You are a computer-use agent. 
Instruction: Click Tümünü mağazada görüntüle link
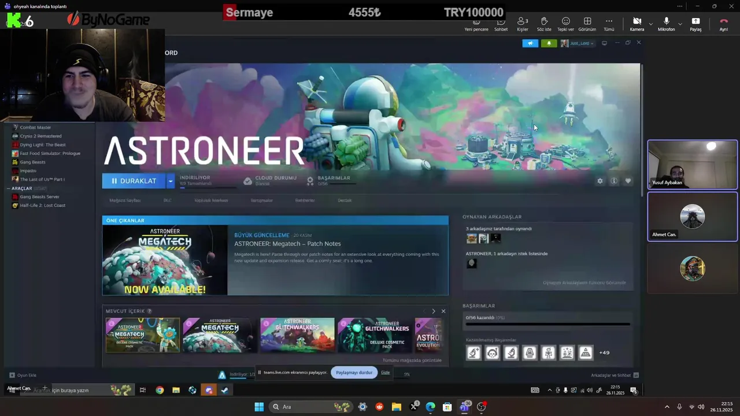412,361
